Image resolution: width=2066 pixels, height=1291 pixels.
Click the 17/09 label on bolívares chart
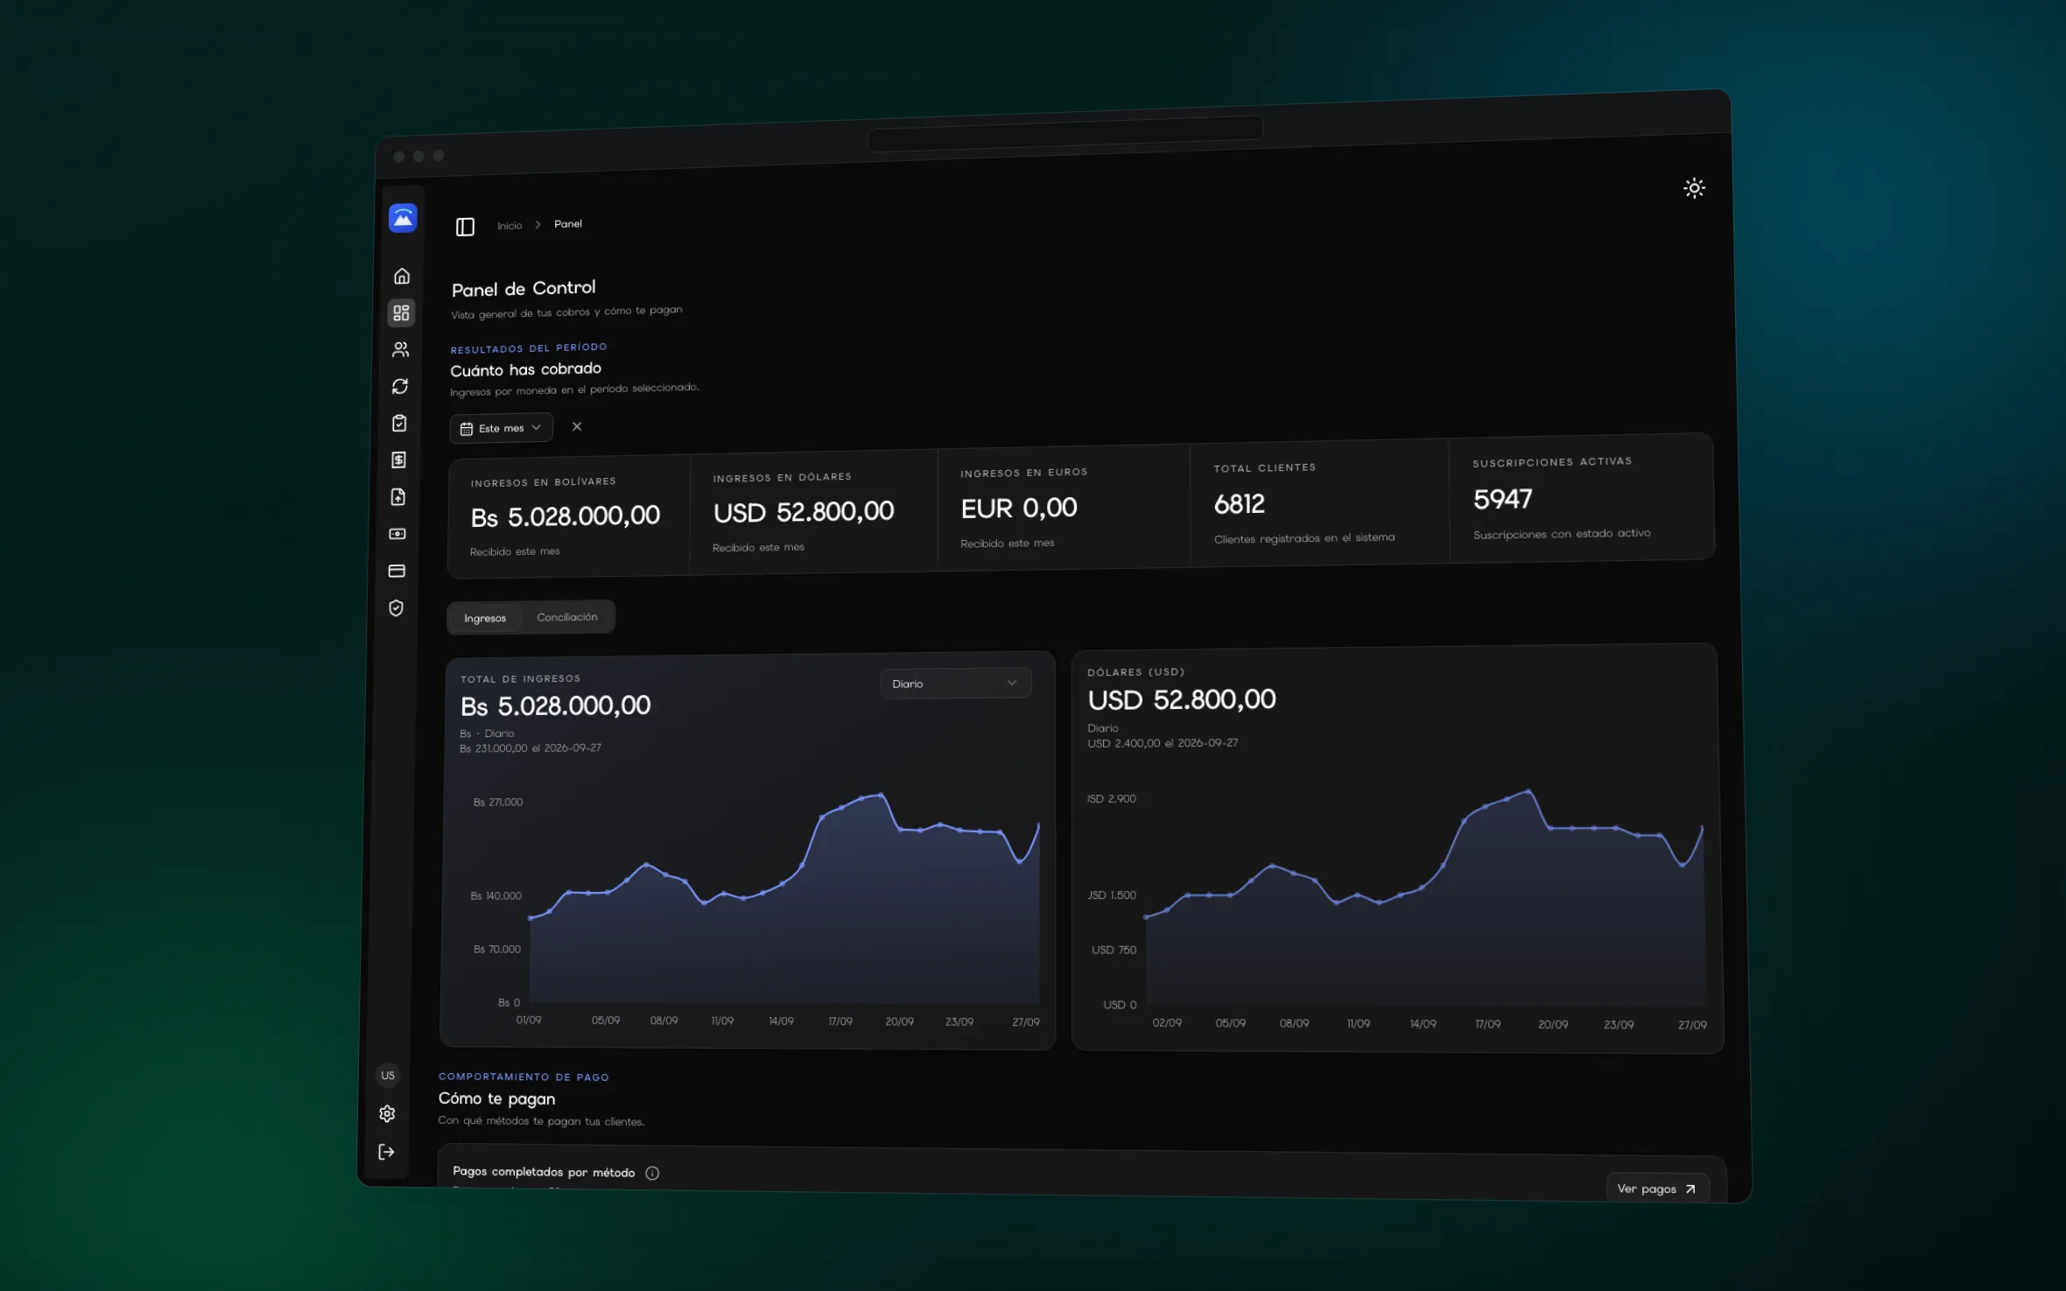click(x=840, y=1021)
